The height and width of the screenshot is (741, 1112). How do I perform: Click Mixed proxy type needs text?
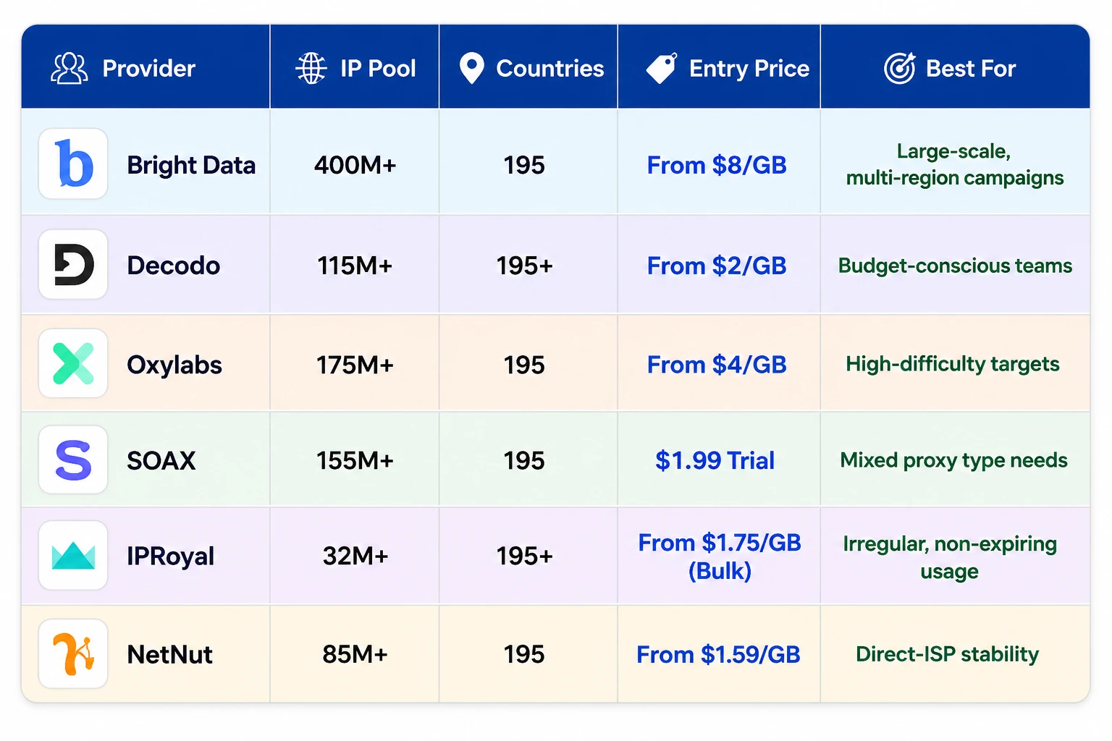[953, 460]
